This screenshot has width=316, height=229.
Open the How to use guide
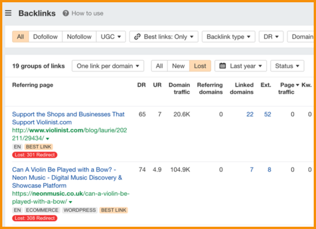click(87, 13)
